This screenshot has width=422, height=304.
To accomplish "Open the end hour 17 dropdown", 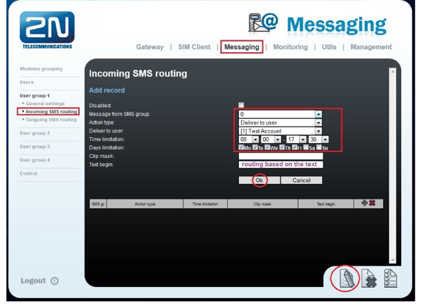I will [x=296, y=140].
